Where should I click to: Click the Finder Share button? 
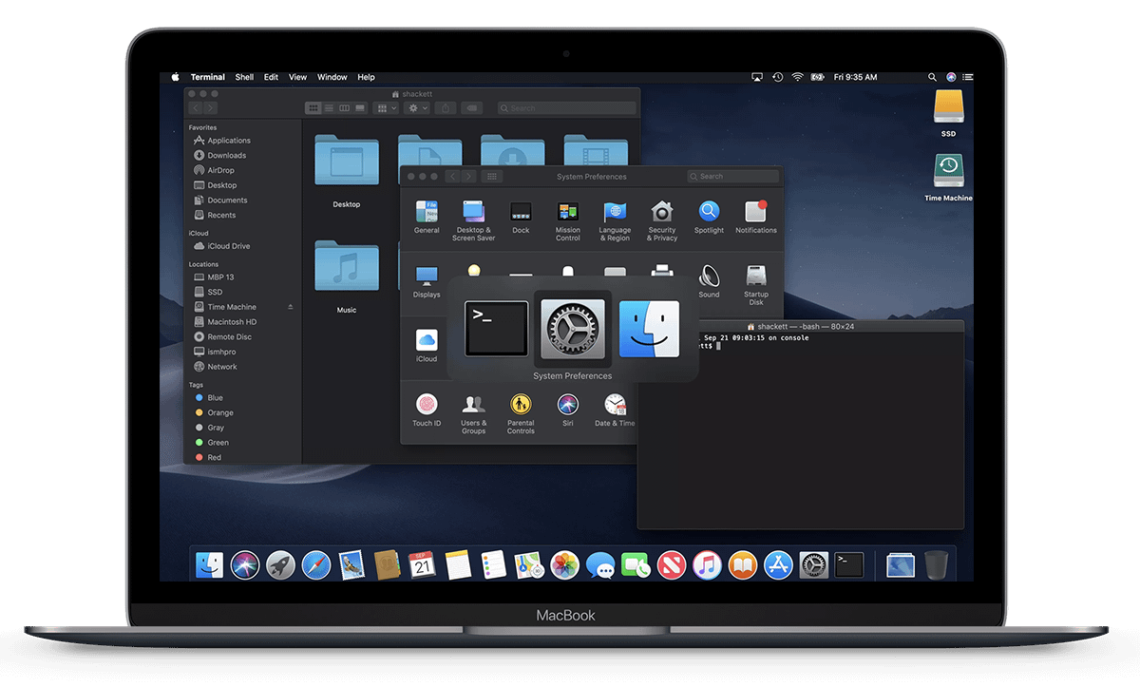446,108
